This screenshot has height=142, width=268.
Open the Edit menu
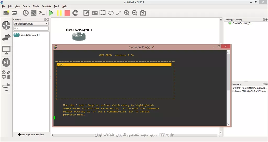click(10, 7)
